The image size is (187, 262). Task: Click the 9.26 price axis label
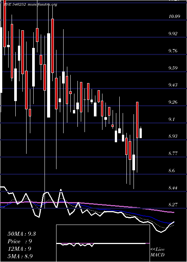click(173, 102)
